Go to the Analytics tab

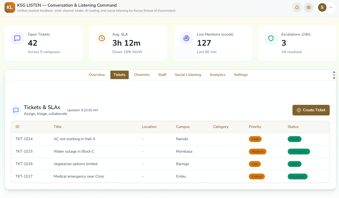coord(217,75)
